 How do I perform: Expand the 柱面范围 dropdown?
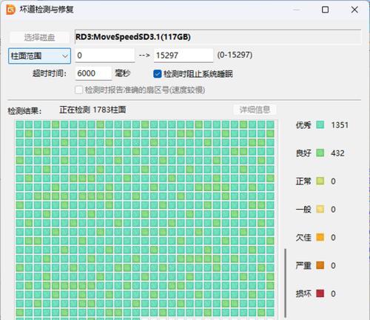click(x=39, y=56)
